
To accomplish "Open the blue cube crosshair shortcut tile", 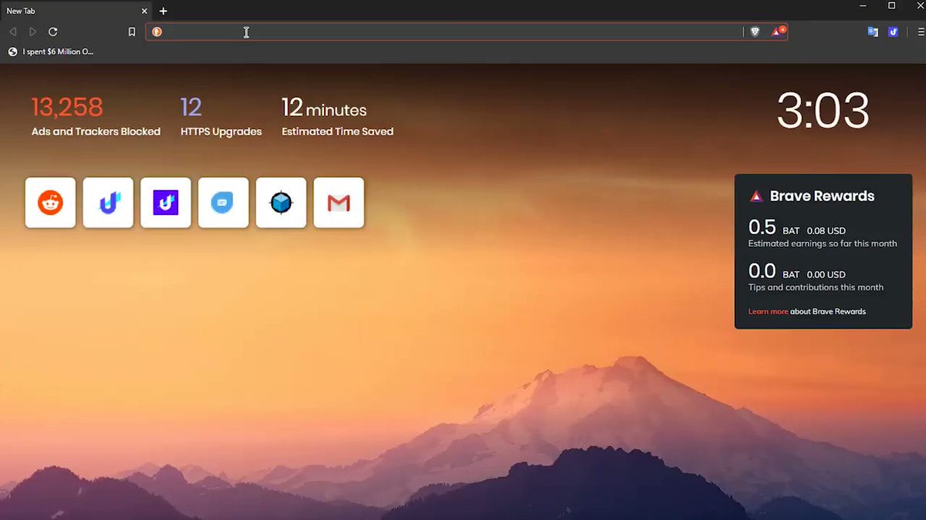I will click(x=281, y=203).
